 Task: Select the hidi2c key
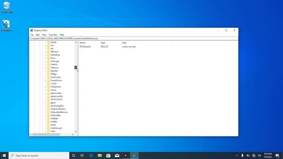click(x=53, y=125)
